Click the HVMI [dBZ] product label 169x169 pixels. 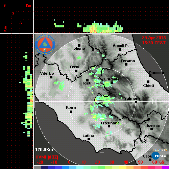tap(47, 157)
